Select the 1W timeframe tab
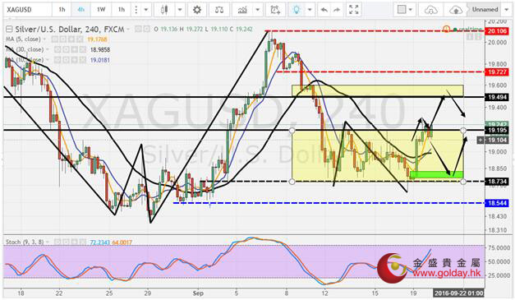The height and width of the screenshot is (300, 515). coord(101,10)
